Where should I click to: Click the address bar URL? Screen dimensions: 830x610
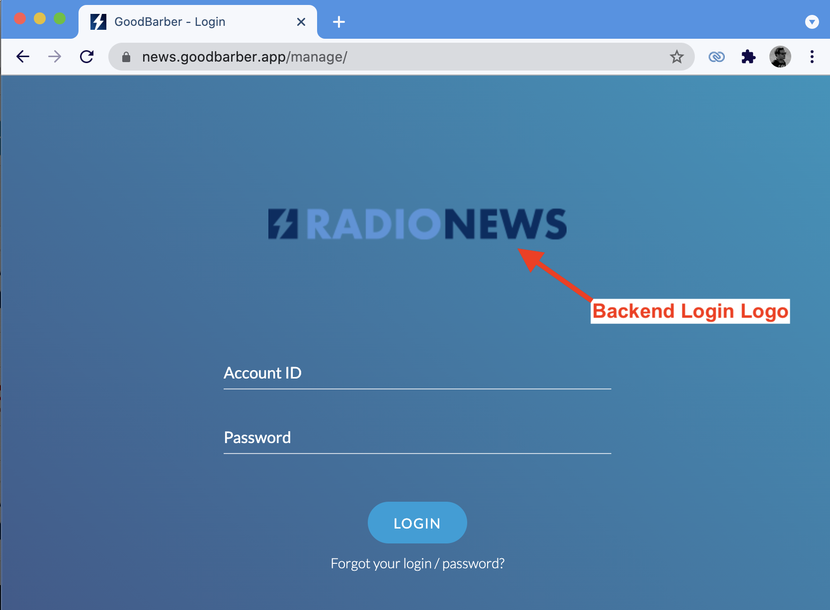(x=245, y=57)
